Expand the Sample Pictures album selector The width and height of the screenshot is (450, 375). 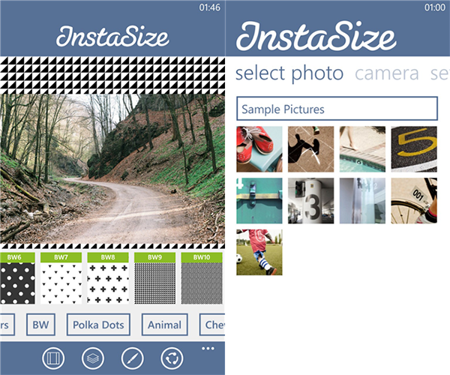337,109
